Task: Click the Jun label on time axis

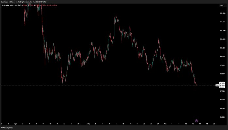Action: (165, 124)
